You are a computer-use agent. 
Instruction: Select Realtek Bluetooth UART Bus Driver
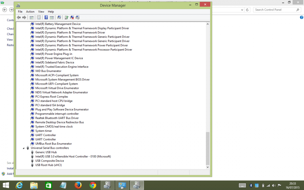pyautogui.click(x=57, y=118)
